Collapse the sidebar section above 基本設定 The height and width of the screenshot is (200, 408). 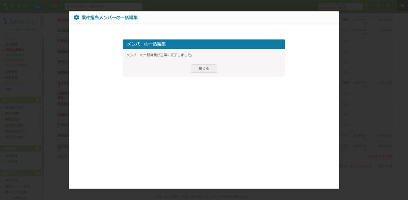(38, 173)
